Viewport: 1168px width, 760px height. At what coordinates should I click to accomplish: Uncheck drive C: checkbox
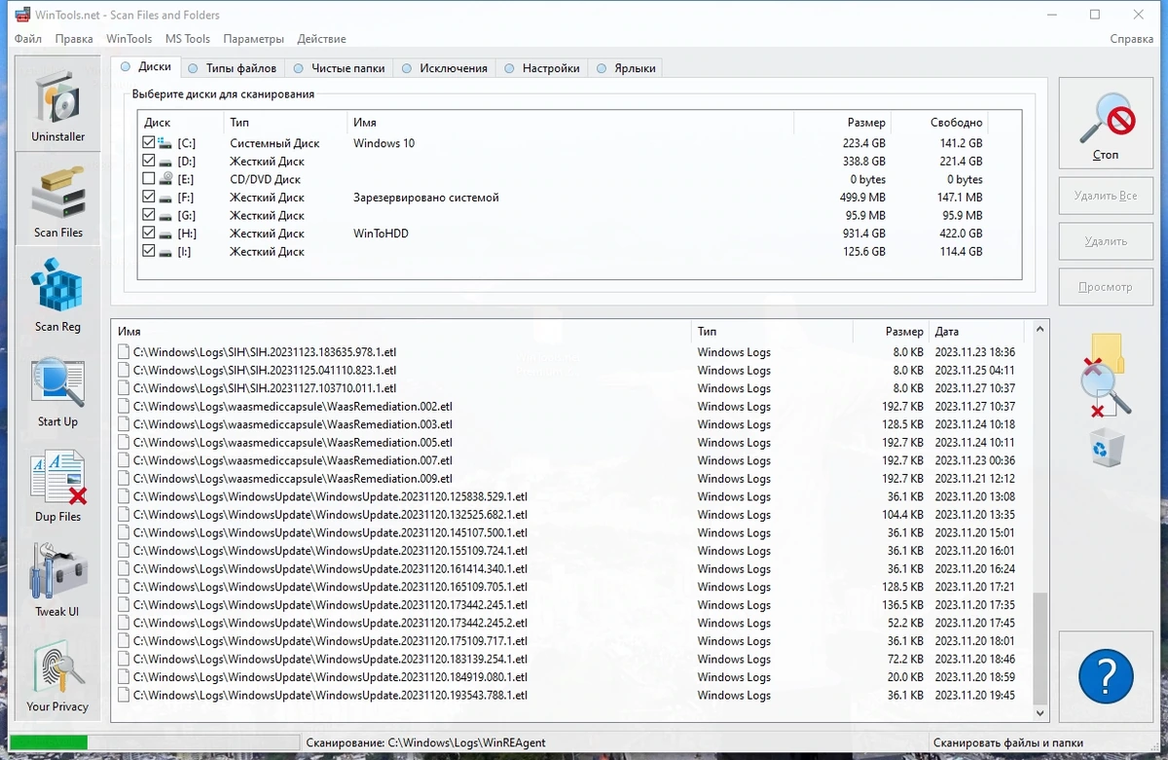(148, 143)
